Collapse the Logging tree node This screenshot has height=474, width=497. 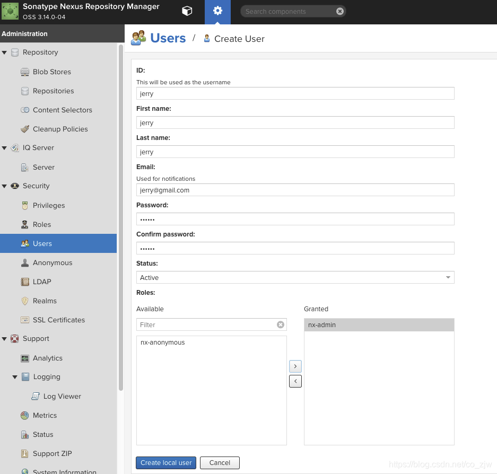coord(15,377)
